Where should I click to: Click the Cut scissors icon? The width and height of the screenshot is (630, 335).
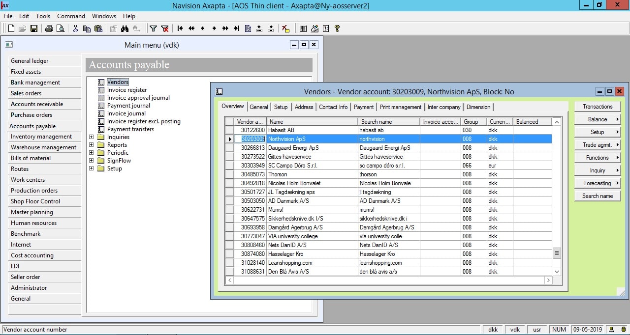75,28
